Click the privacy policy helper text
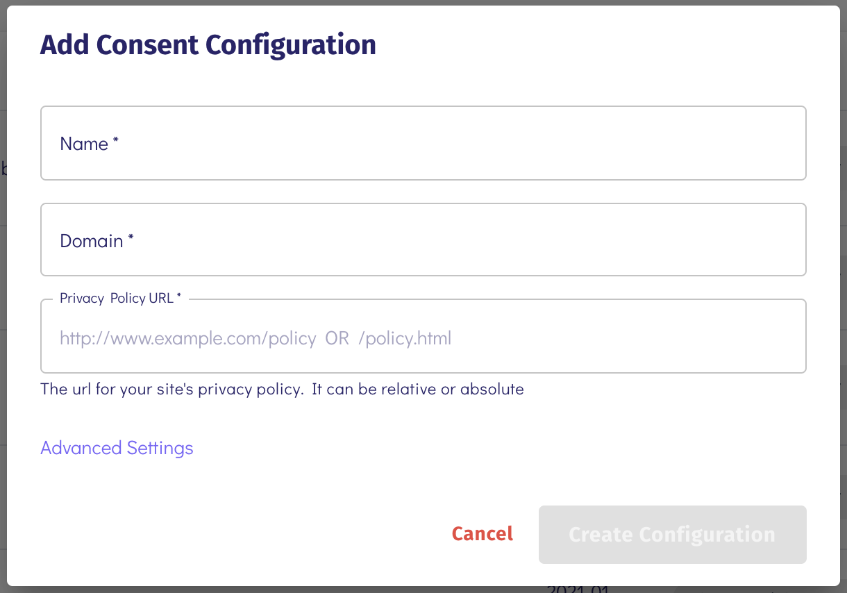This screenshot has width=847, height=593. click(x=282, y=389)
